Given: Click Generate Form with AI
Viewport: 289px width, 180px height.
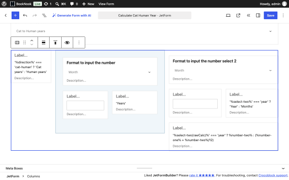Looking at the screenshot, I should (72, 15).
